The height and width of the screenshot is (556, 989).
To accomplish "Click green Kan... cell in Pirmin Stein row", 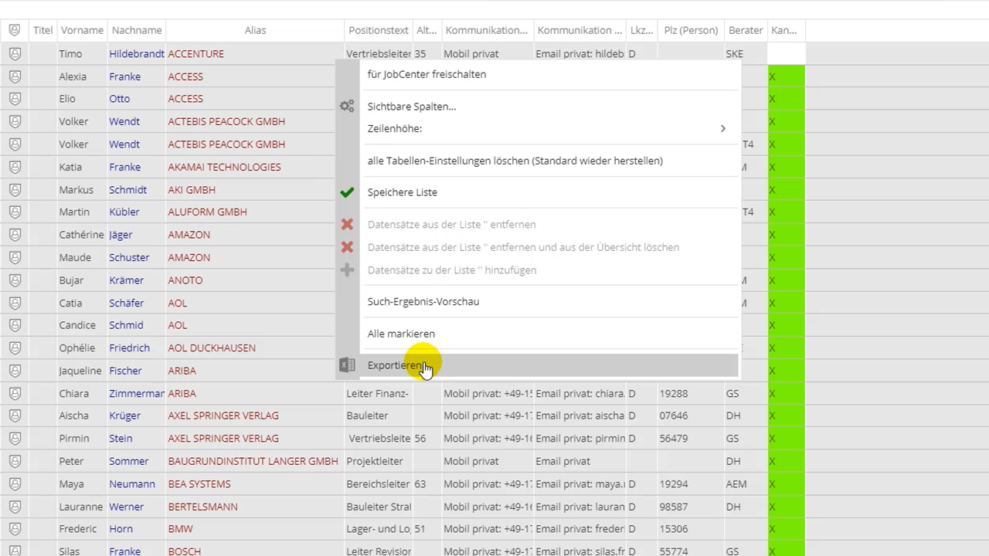I will pyautogui.click(x=787, y=438).
